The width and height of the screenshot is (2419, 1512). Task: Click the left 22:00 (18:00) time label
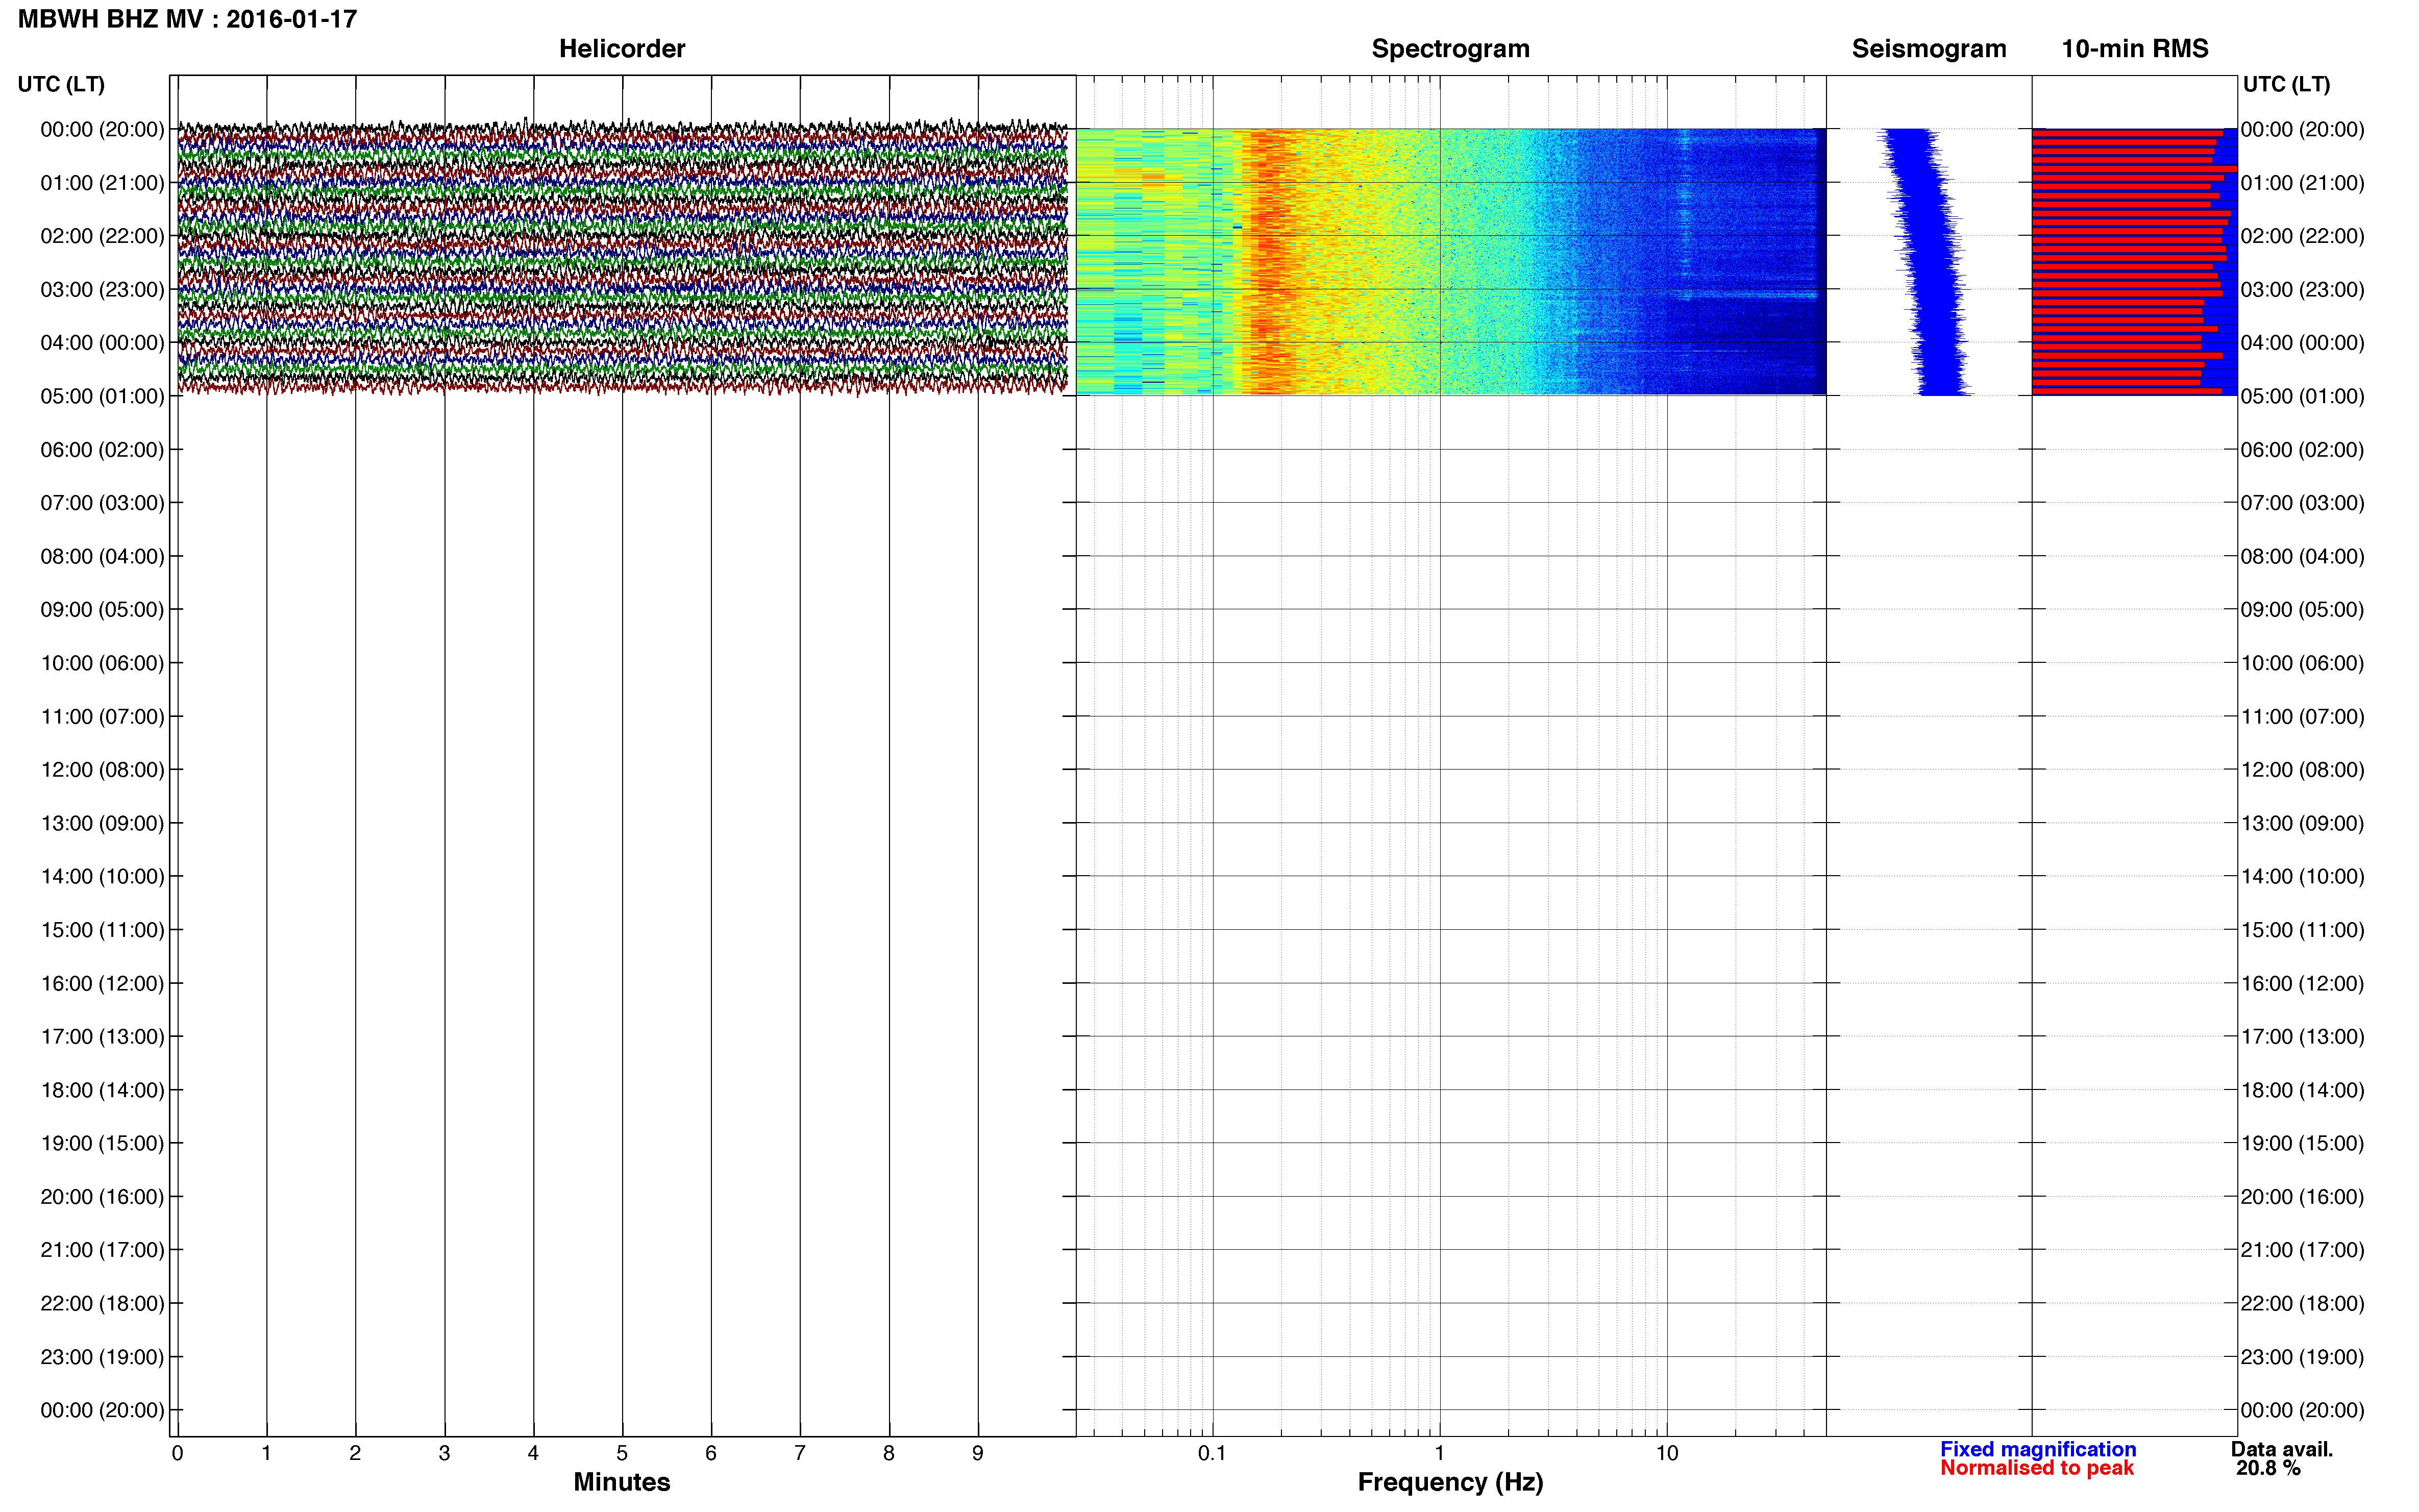(x=102, y=1304)
